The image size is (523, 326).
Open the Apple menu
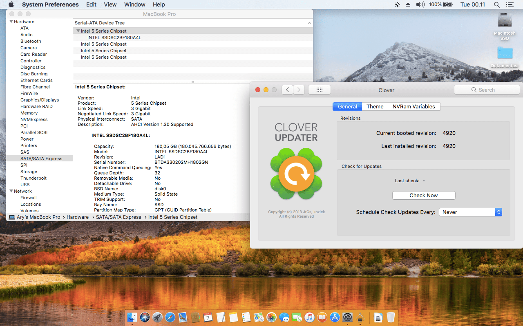(x=11, y=4)
